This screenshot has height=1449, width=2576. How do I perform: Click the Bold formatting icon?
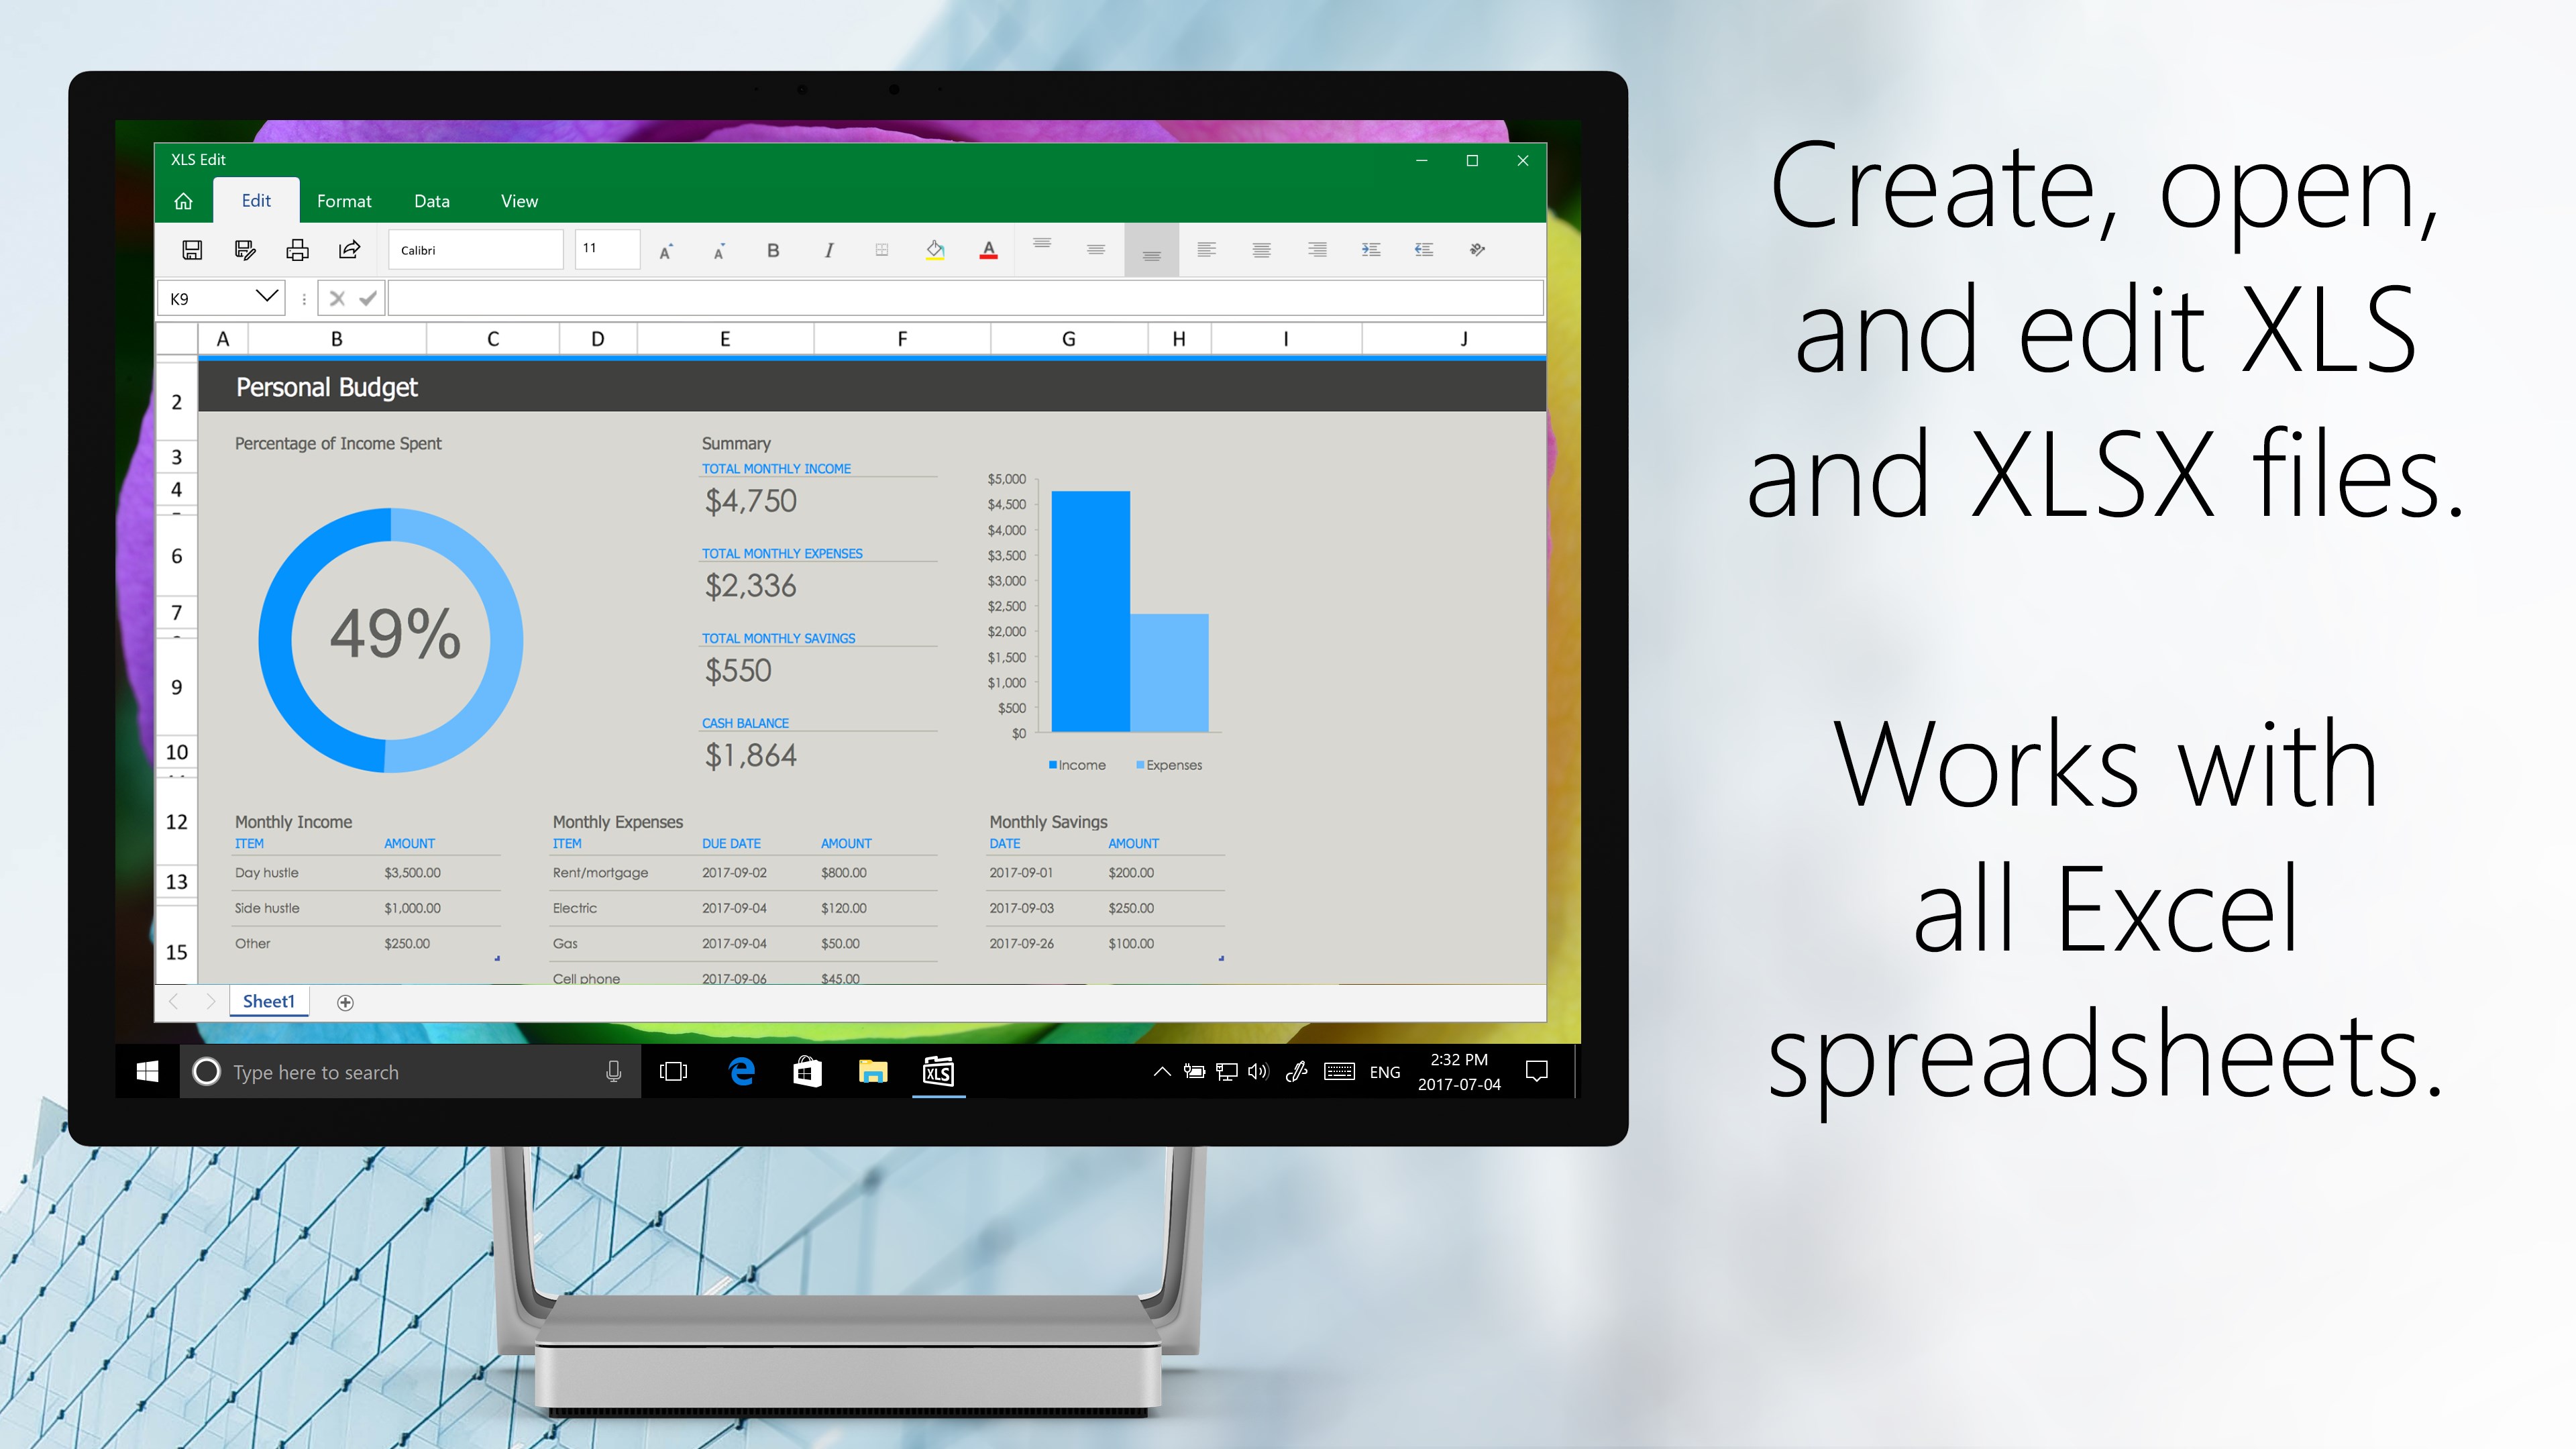click(x=771, y=250)
